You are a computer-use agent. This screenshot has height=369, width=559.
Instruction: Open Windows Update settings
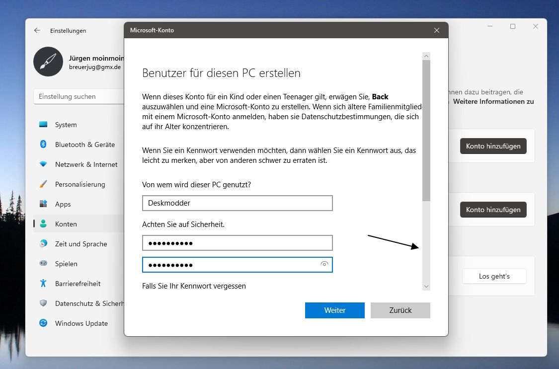[79, 323]
